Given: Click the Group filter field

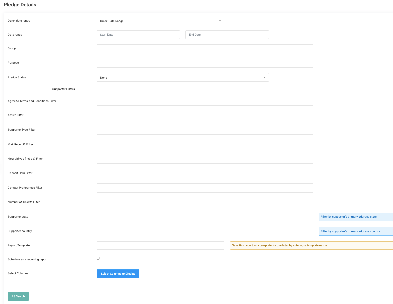Looking at the screenshot, I should [x=205, y=48].
